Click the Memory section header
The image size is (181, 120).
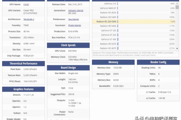tap(113, 62)
